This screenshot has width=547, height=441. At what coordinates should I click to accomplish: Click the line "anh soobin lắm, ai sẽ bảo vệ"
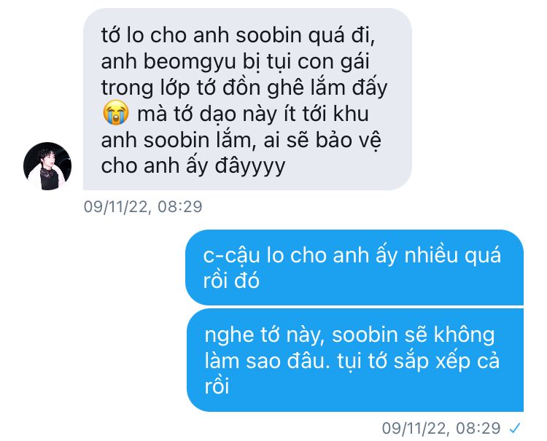click(x=241, y=140)
